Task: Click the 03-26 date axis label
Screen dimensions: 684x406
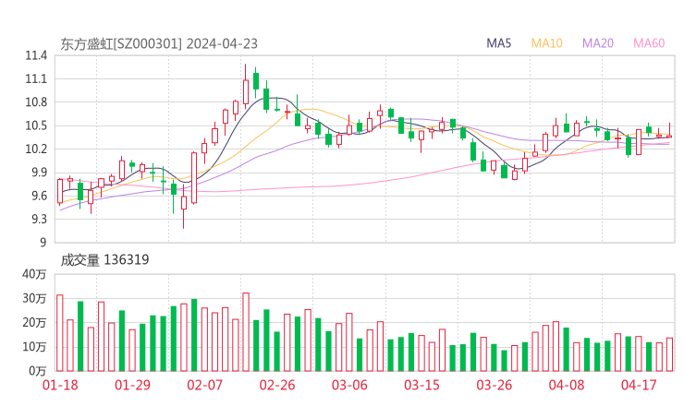Action: 494,385
